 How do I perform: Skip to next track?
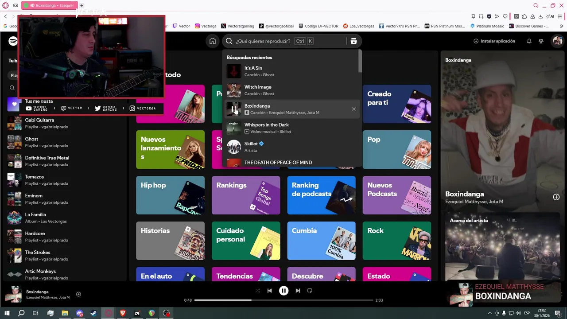tap(298, 291)
